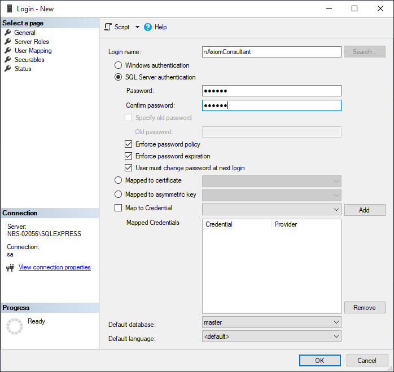Open the User Mapping page
The height and width of the screenshot is (372, 394).
(33, 51)
